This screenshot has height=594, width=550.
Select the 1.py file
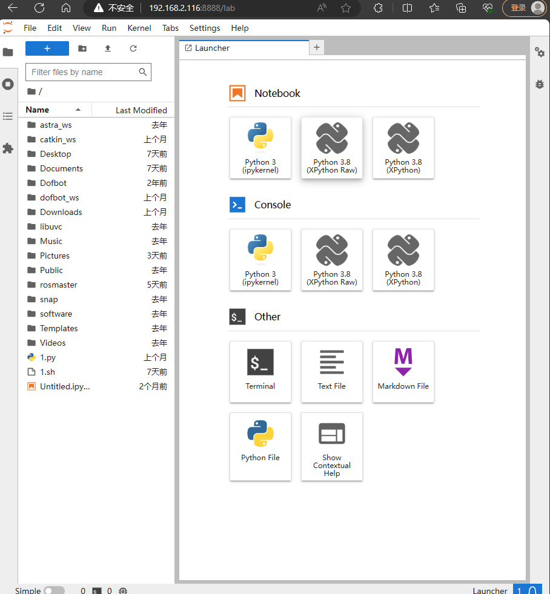click(97, 357)
